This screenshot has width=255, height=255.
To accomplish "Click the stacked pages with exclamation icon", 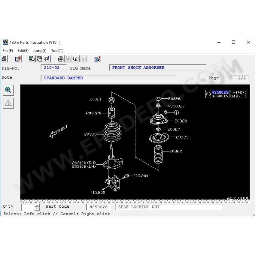I will point(47,59).
